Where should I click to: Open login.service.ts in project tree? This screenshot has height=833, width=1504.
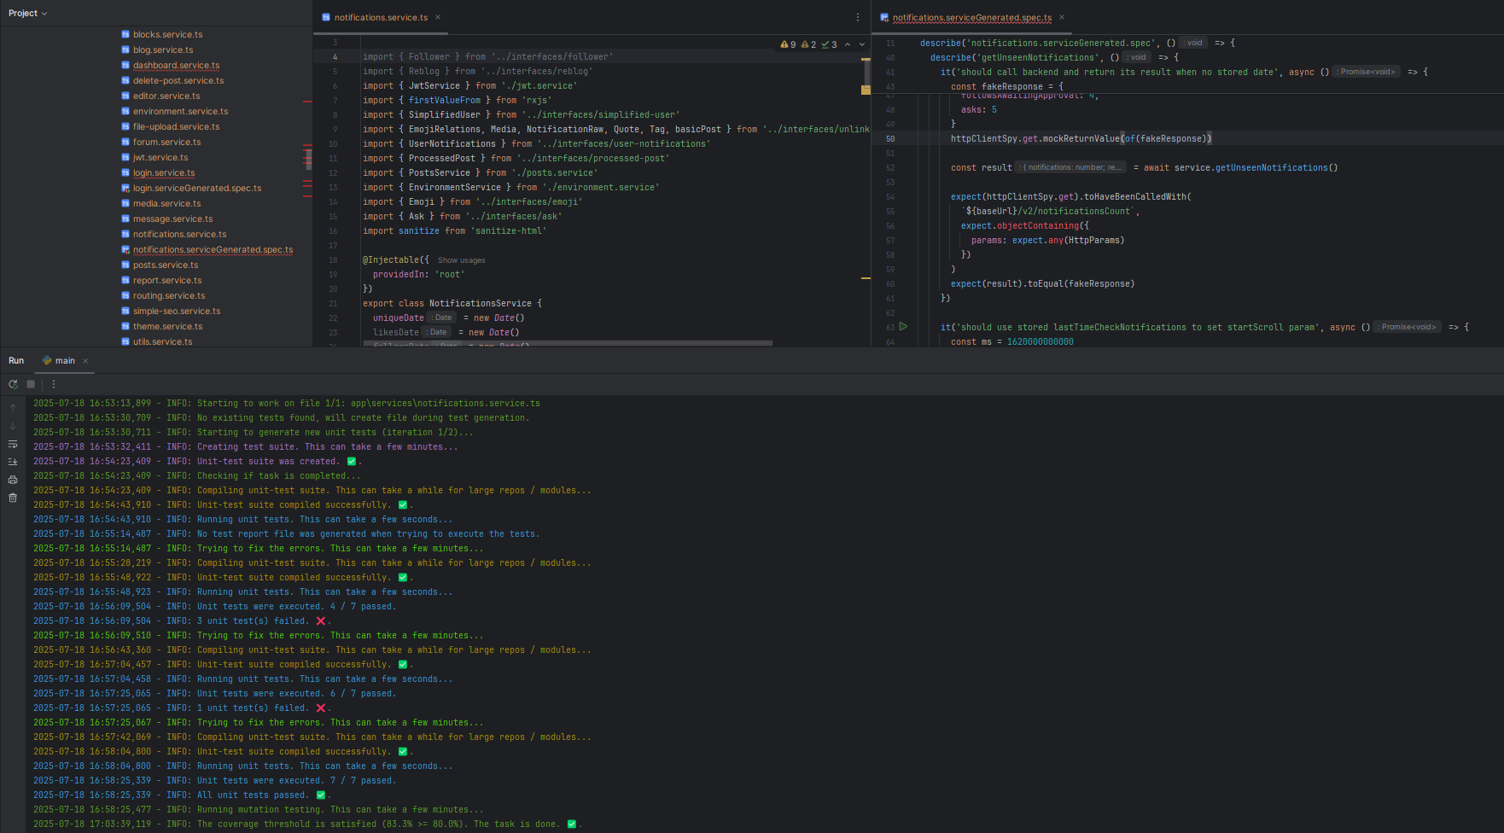(x=158, y=172)
